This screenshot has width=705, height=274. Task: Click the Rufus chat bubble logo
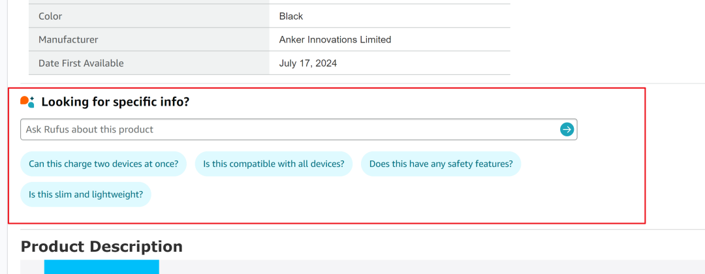(27, 102)
